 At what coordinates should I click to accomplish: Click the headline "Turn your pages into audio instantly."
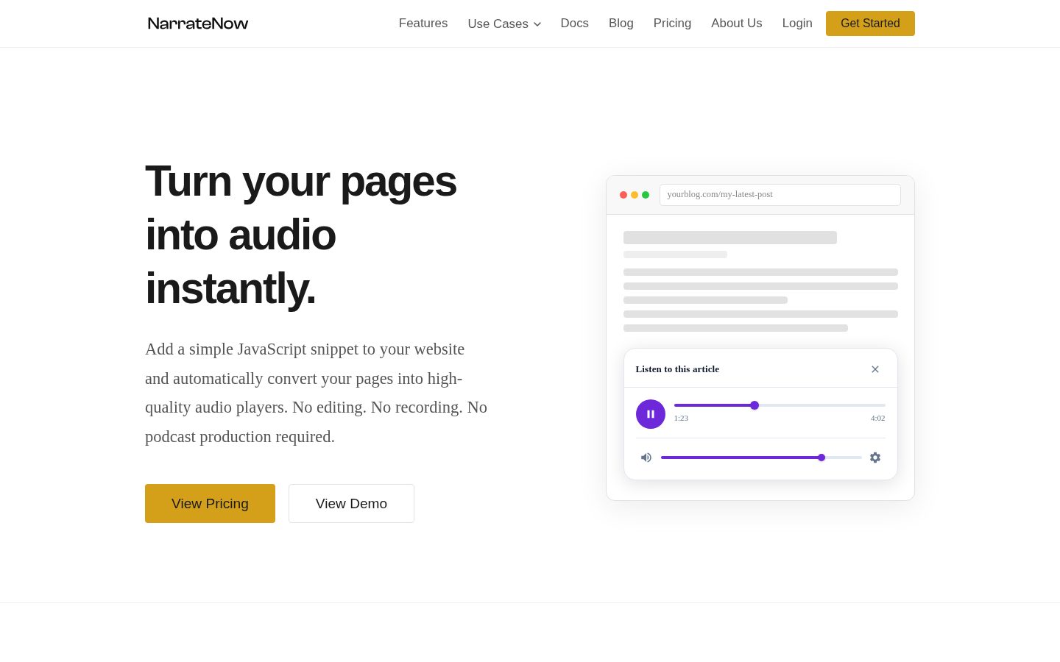(x=301, y=235)
